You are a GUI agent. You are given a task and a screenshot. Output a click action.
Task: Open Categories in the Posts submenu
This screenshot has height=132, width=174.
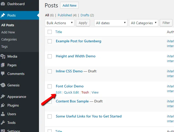[9, 39]
